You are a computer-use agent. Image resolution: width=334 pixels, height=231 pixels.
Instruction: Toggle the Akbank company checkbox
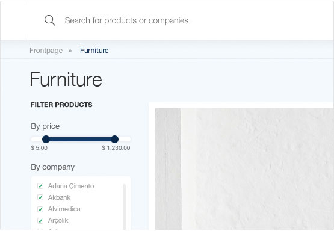[40, 197]
